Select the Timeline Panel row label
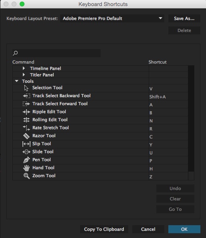The height and width of the screenshot is (238, 206). pyautogui.click(x=45, y=68)
